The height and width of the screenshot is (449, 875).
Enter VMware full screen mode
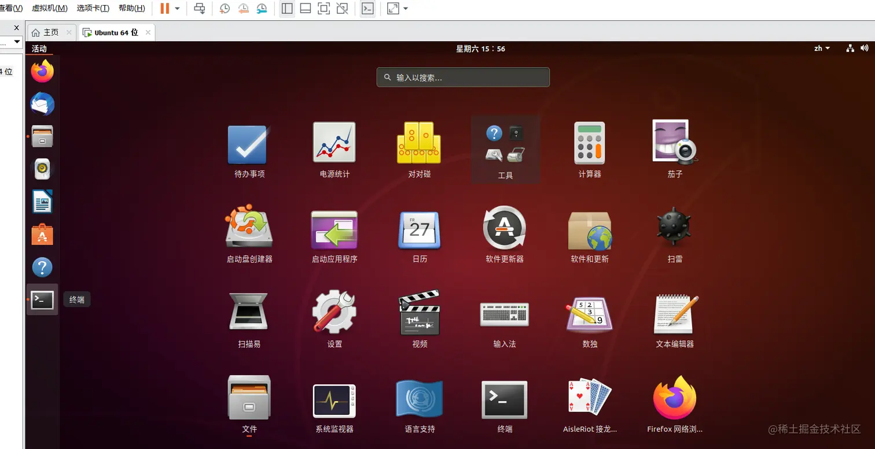click(x=324, y=9)
